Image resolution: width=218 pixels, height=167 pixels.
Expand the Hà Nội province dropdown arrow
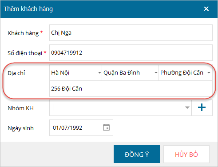coord(99,73)
